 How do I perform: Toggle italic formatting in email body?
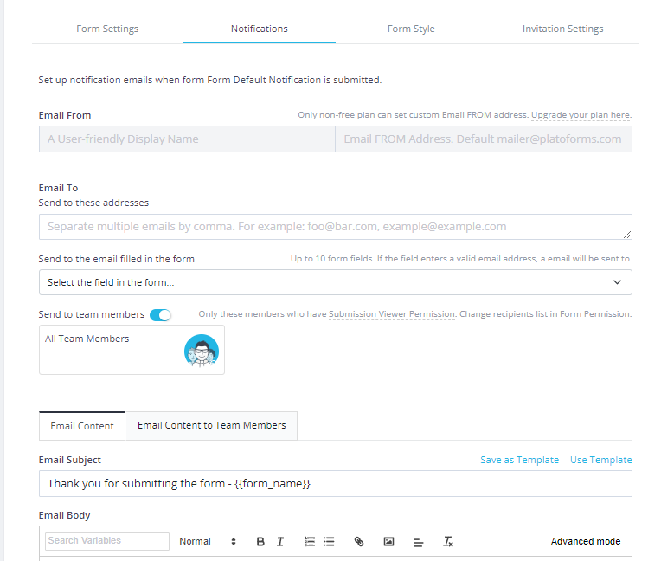[280, 542]
